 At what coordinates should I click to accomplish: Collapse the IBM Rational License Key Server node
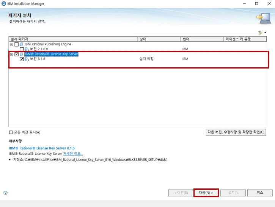point(11,54)
